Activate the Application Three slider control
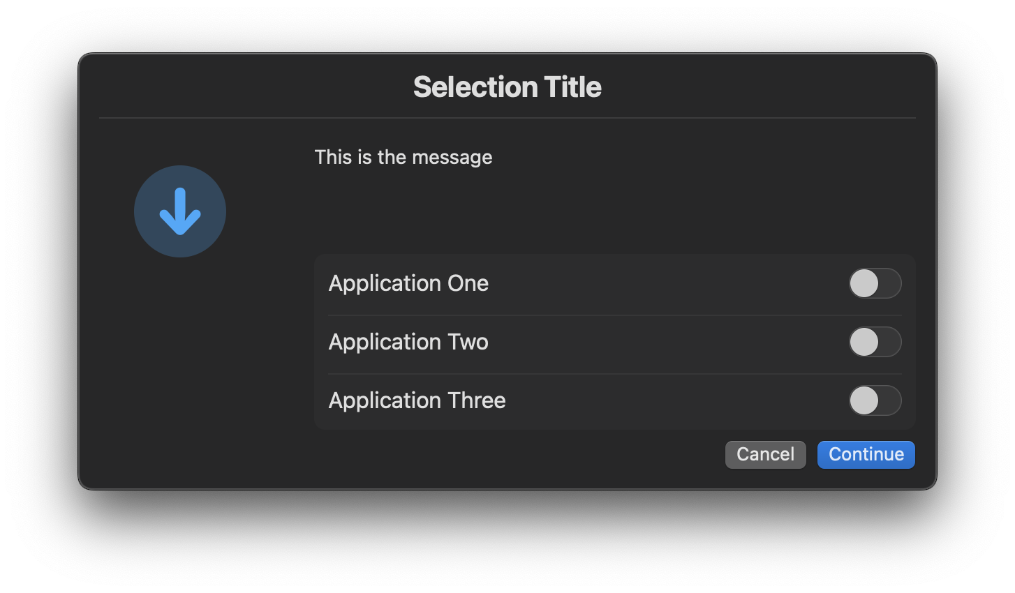The image size is (1015, 593). (x=875, y=400)
